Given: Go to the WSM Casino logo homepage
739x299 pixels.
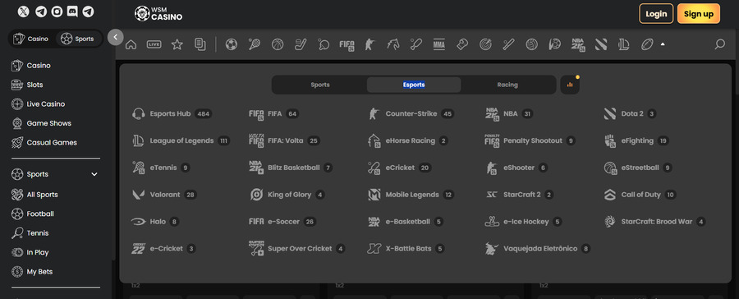Looking at the screenshot, I should click(x=158, y=14).
